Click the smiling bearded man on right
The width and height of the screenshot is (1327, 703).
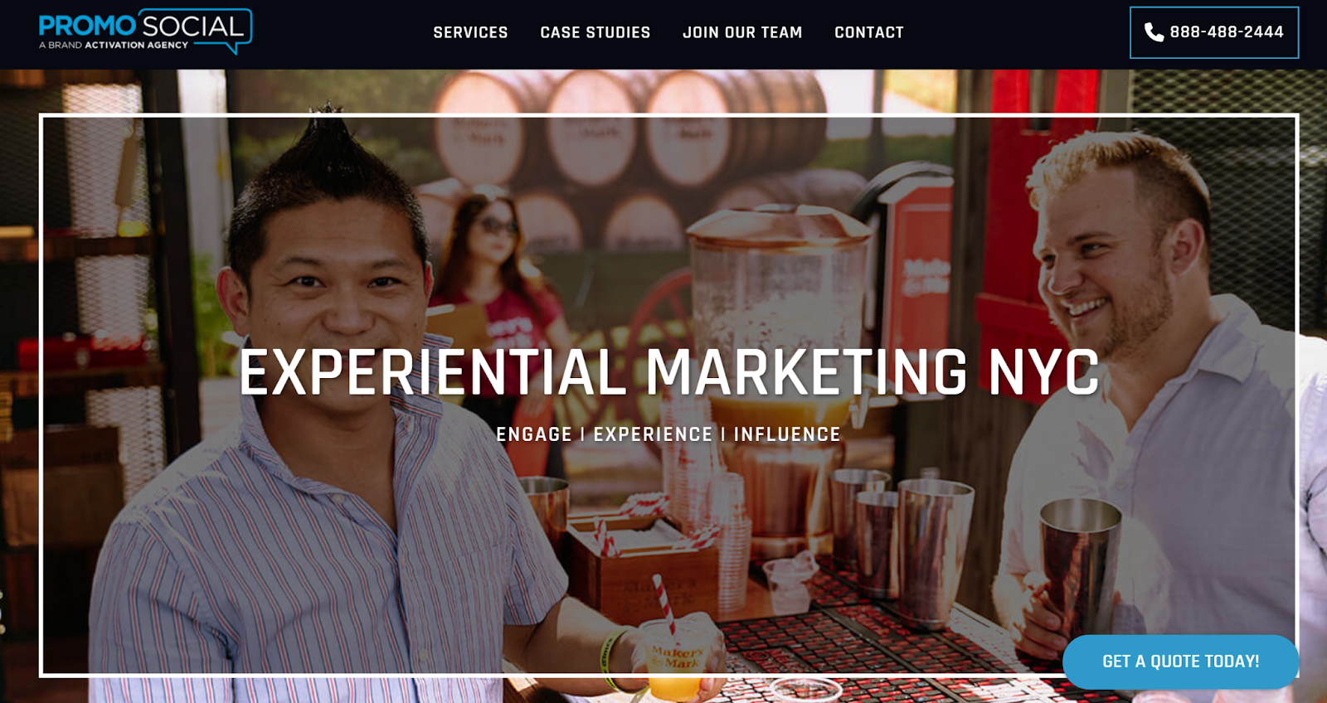tap(1161, 398)
